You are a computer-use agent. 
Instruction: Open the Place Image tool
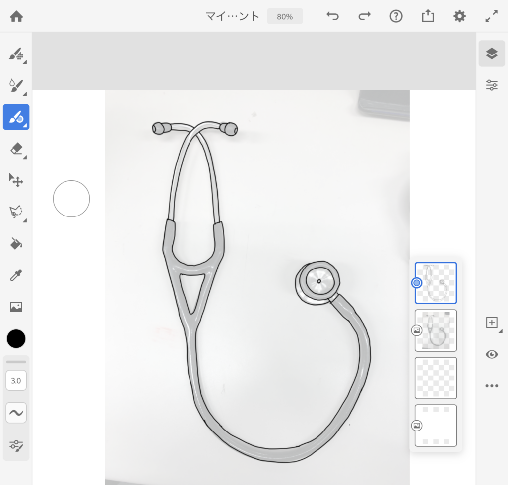pos(16,307)
